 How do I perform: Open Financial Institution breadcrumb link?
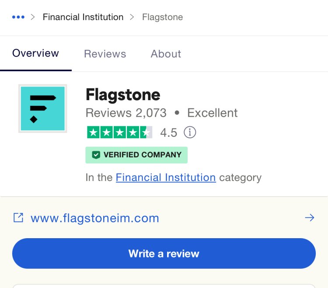point(83,17)
